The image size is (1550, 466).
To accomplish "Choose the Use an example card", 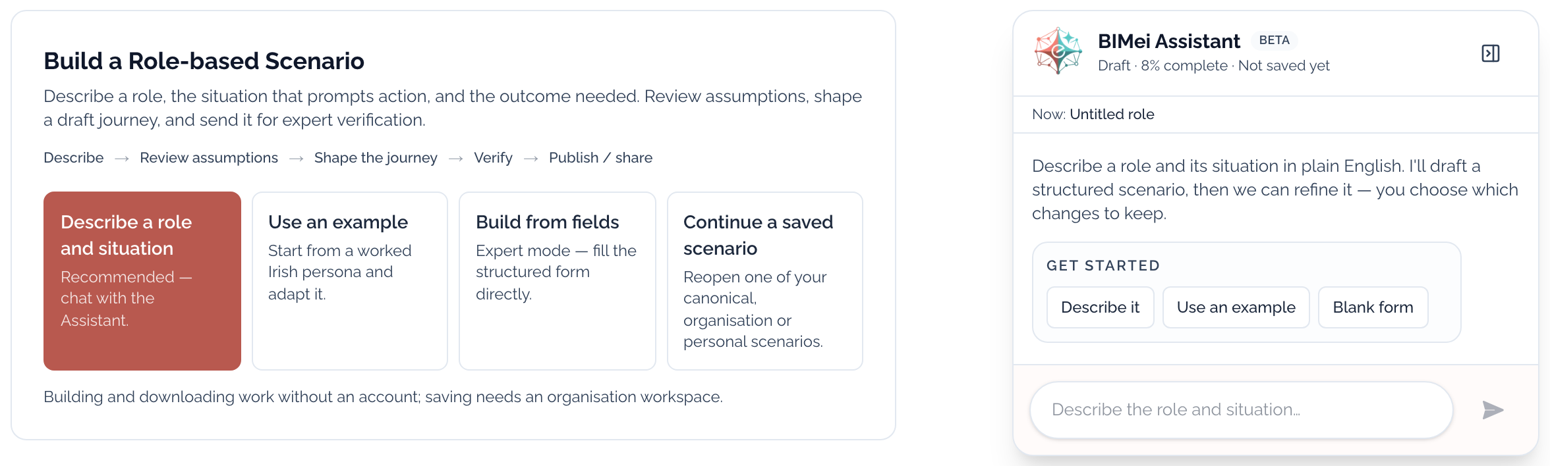I will pos(350,281).
